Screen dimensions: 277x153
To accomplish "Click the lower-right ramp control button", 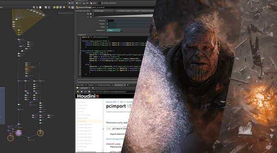I will pyautogui.click(x=91, y=17).
